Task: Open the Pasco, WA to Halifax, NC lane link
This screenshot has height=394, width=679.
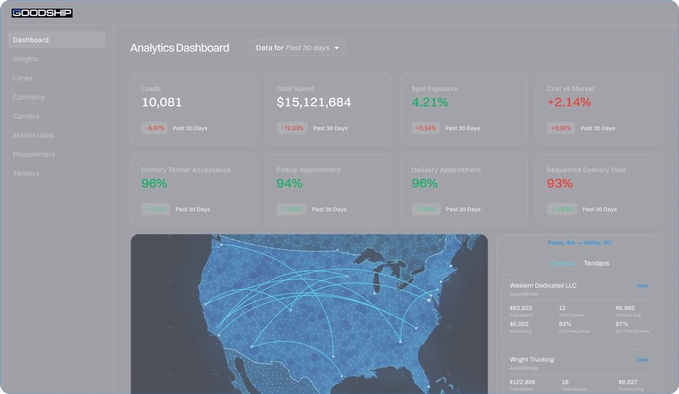Action: point(579,243)
